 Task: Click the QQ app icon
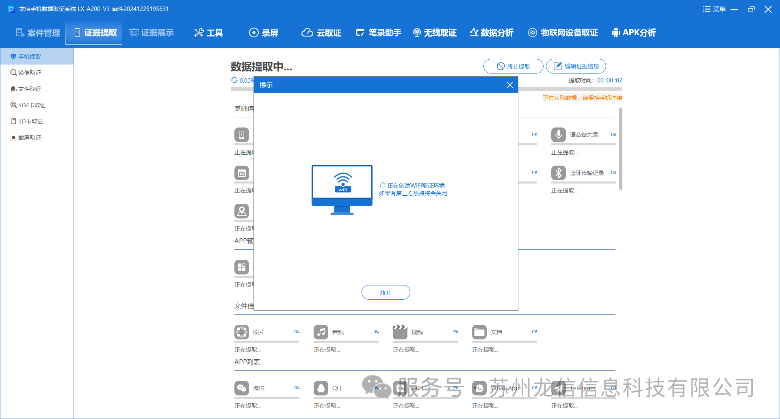[x=321, y=388]
